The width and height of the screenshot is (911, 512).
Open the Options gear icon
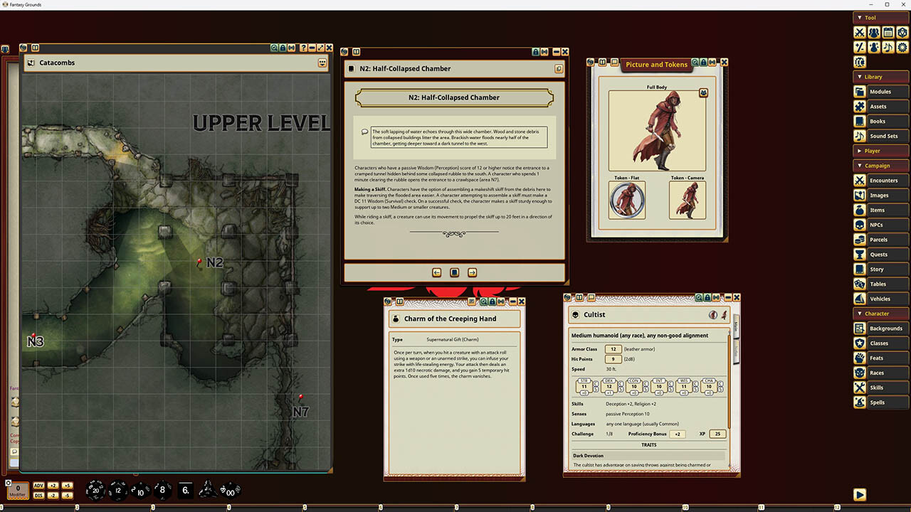pos(902,47)
